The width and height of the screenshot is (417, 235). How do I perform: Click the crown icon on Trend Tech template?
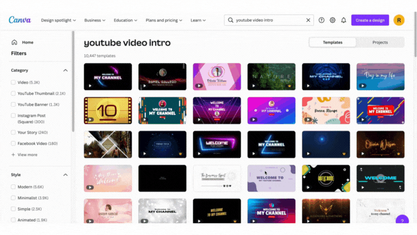tap(181, 153)
